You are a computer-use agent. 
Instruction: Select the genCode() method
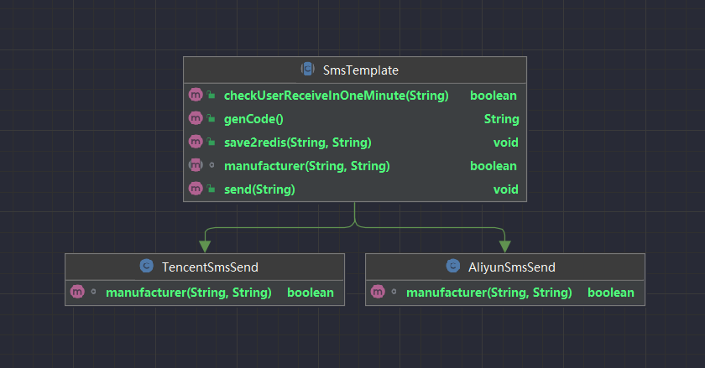point(253,119)
